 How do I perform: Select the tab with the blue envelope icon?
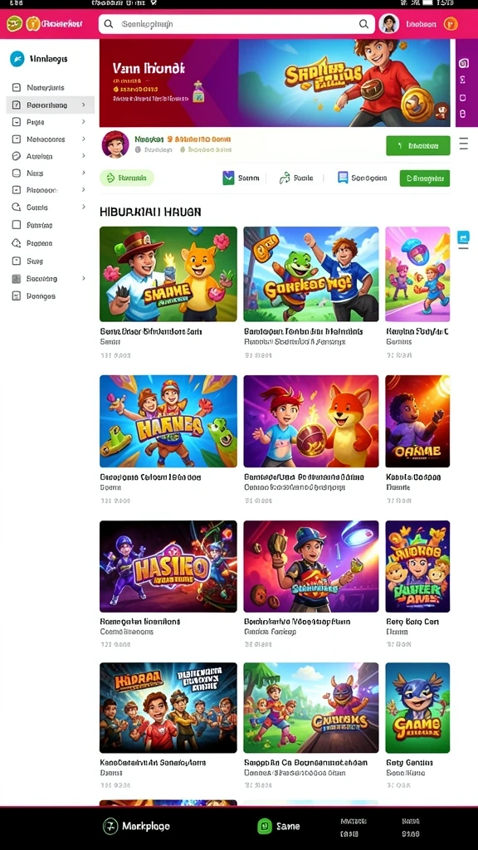(x=241, y=178)
